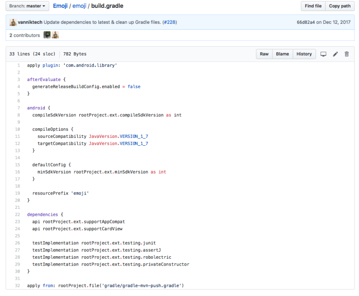View file History
Screen dimensions: 359x296
click(x=304, y=54)
